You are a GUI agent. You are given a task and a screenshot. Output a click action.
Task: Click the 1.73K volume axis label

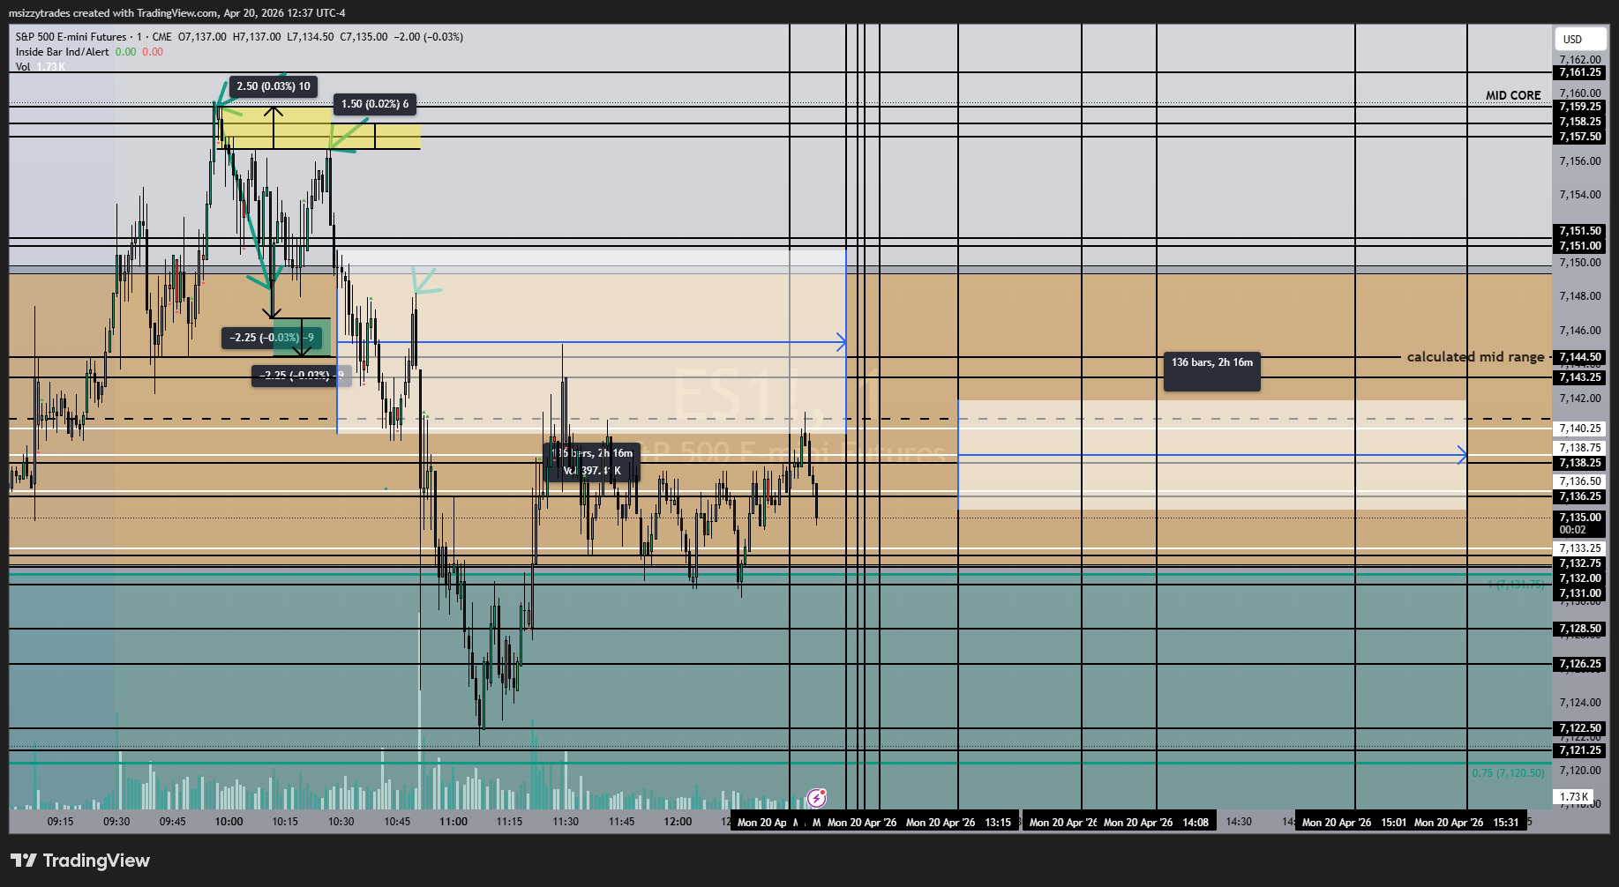coord(1574,797)
